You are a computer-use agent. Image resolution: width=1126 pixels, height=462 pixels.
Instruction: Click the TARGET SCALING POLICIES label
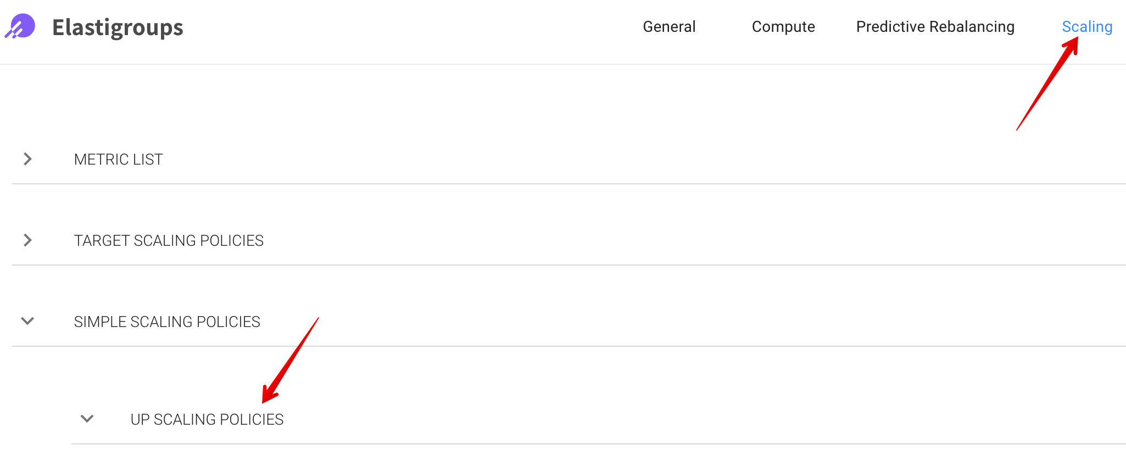click(x=169, y=240)
